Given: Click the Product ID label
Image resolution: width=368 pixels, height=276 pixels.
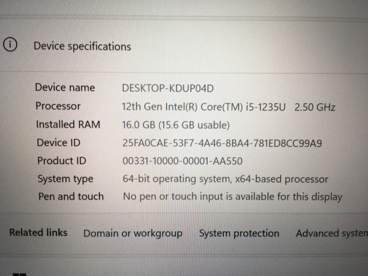Looking at the screenshot, I should pos(61,161).
